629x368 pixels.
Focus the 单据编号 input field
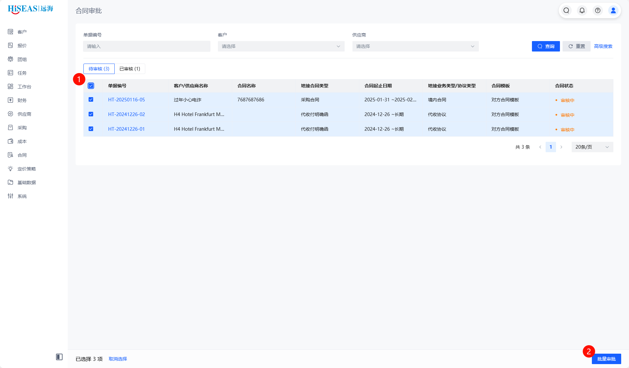click(147, 46)
